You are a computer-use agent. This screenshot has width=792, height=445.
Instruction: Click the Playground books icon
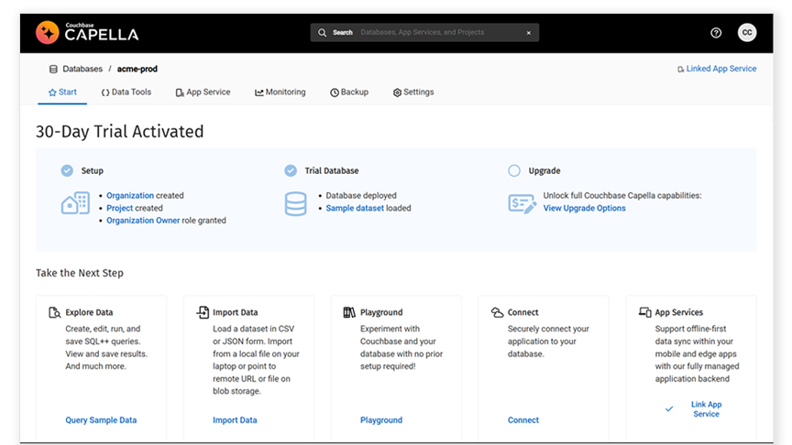point(349,312)
